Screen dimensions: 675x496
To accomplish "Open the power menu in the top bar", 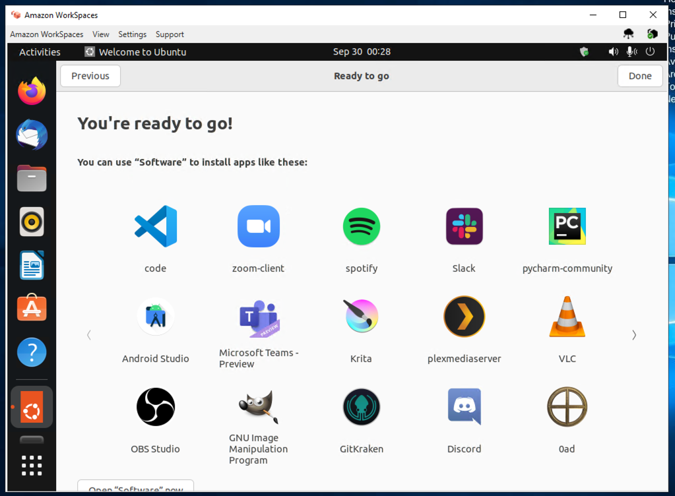I will tap(649, 51).
